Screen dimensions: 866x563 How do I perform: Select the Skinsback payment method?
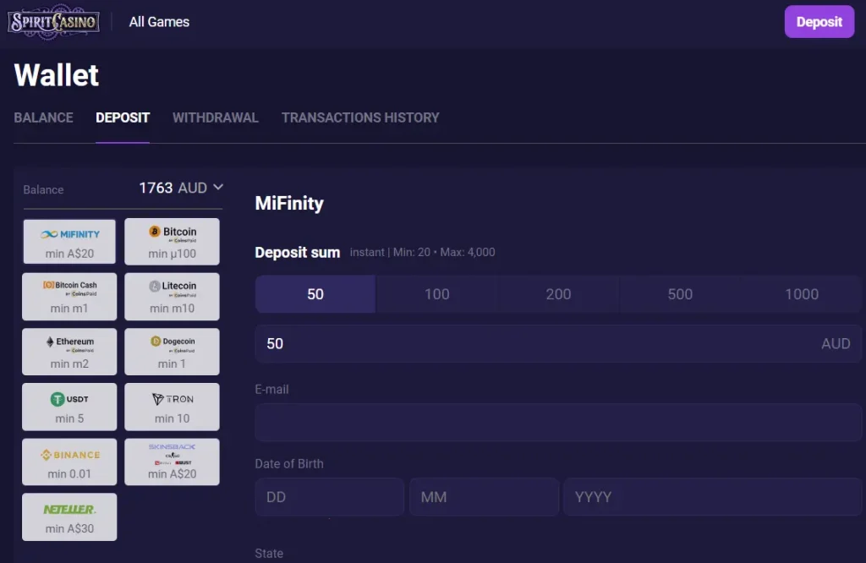[172, 462]
